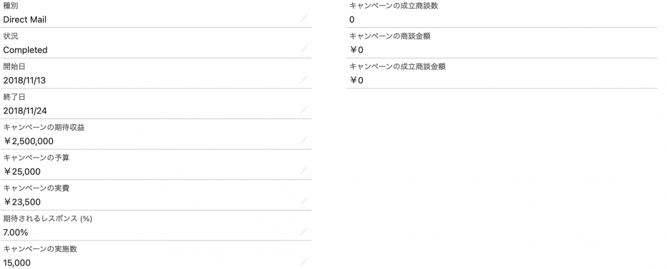Click the キャンペーンの成立商談数 value 0
Viewport: 667px width, 269px height.
(352, 19)
